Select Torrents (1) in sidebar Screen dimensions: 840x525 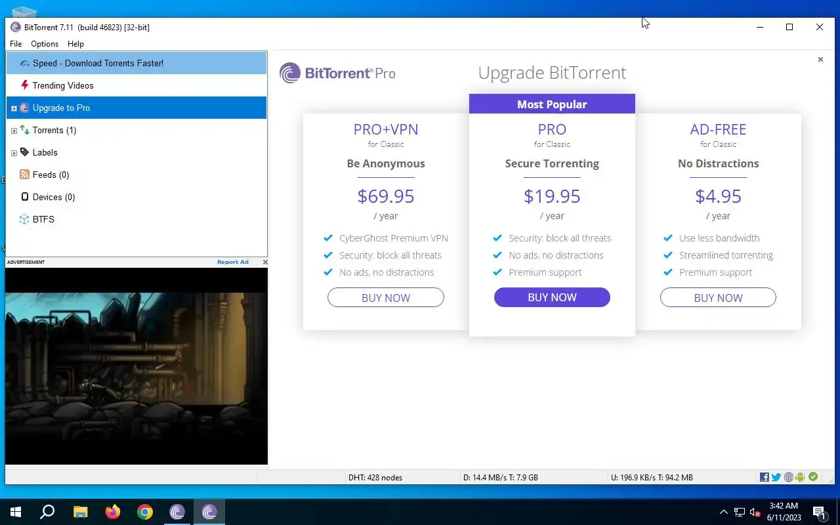click(136, 130)
